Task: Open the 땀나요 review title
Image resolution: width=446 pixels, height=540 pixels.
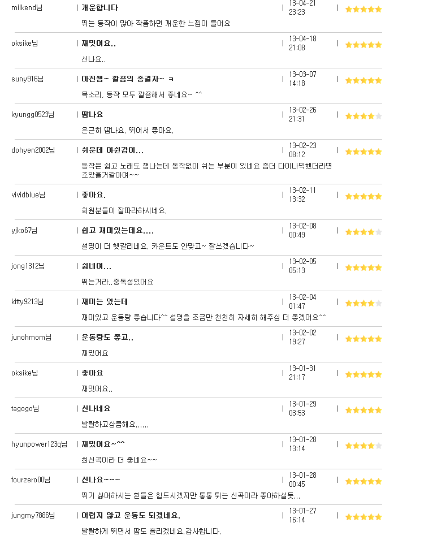Action: 92,114
